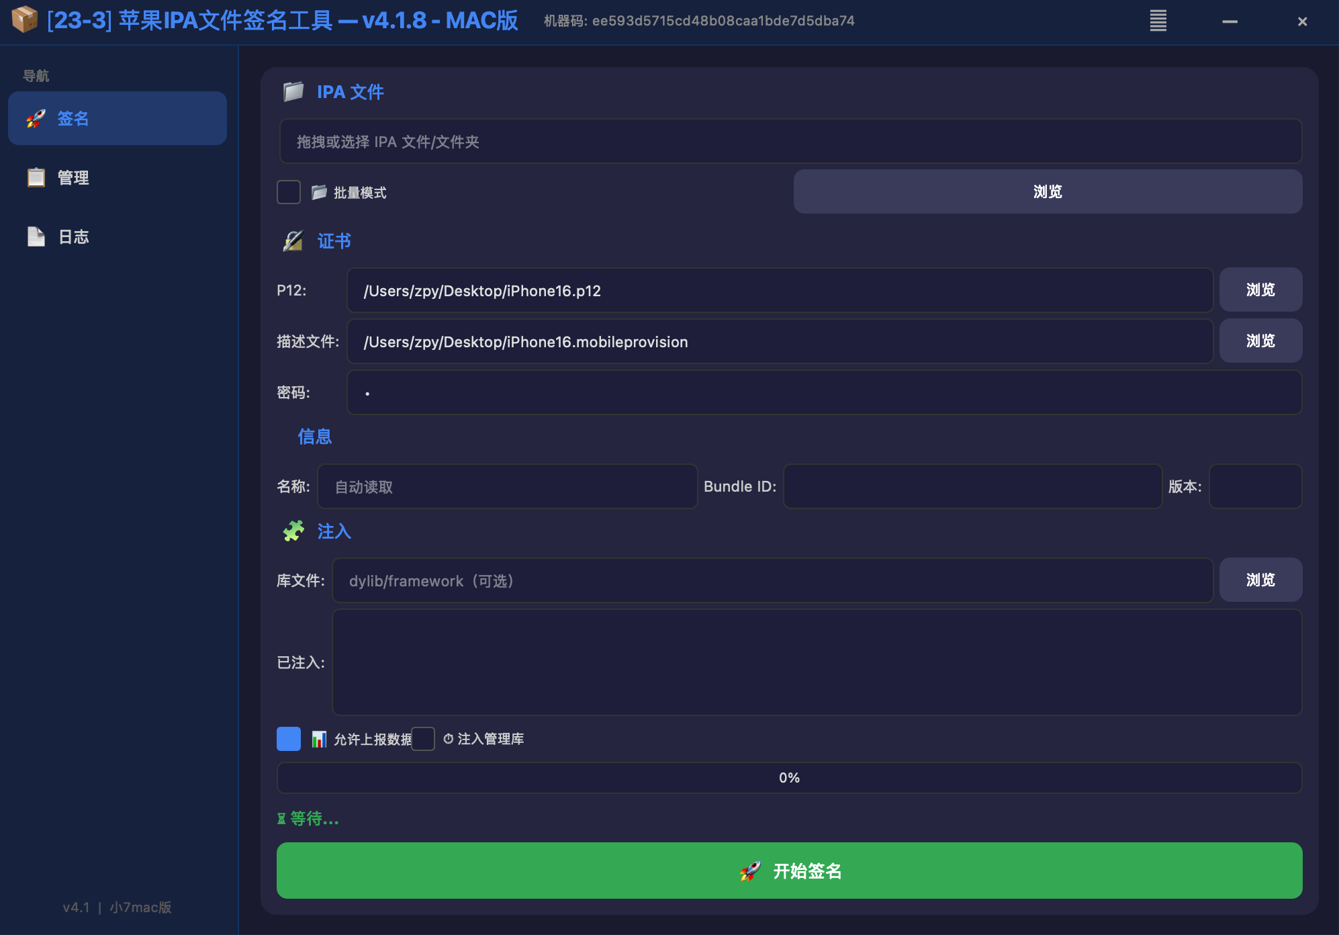Select the rocket icon beside 签名 nav item
The image size is (1339, 935).
[35, 118]
